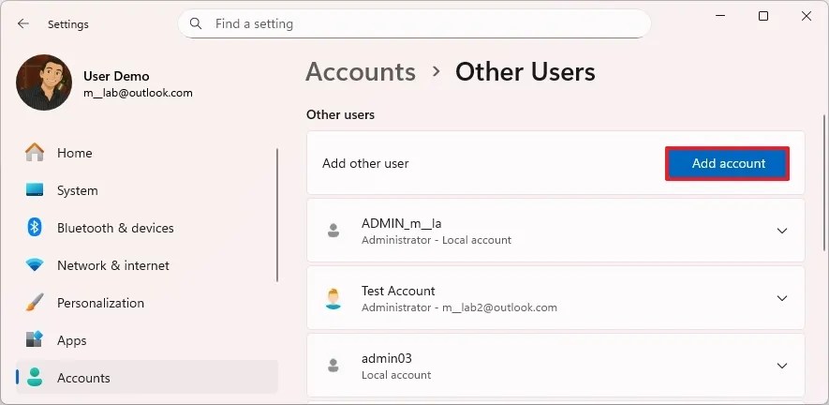Click the Personalization paintbrush icon
This screenshot has height=405, width=829.
[x=35, y=303]
